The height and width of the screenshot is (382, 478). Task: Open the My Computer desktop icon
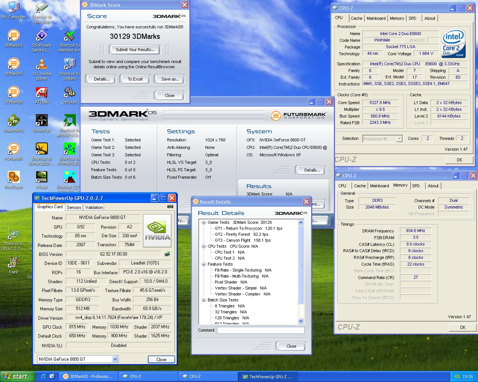click(13, 10)
